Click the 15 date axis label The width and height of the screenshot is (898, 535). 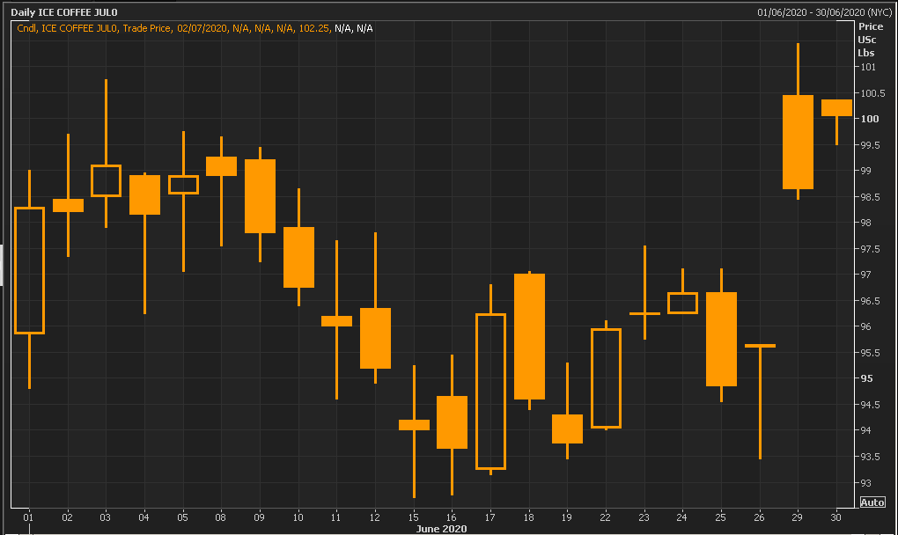coord(413,517)
